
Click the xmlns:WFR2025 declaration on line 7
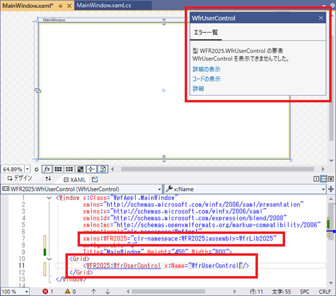pyautogui.click(x=180, y=238)
